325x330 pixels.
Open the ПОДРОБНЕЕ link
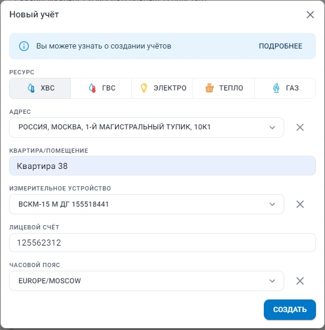click(x=281, y=46)
